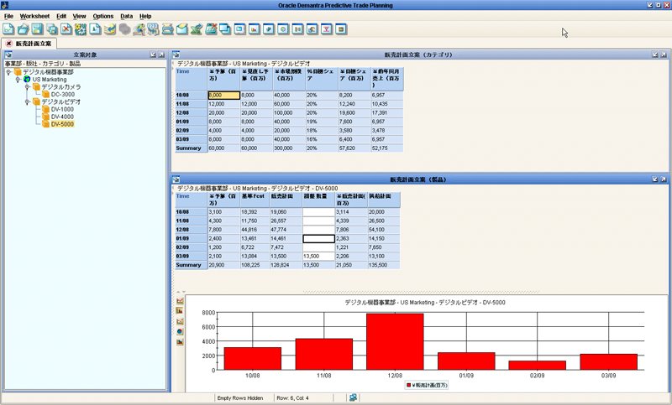Open the Help menu
The image size is (672, 405).
(145, 16)
